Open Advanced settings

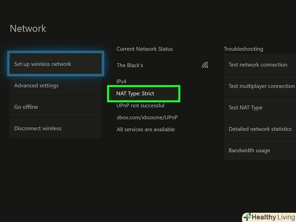point(55,85)
